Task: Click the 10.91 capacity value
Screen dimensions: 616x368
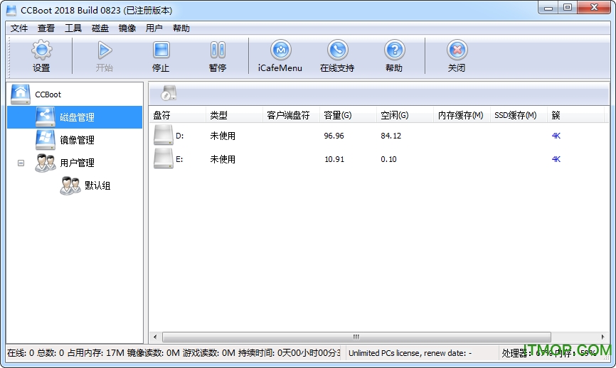Action: tap(334, 159)
